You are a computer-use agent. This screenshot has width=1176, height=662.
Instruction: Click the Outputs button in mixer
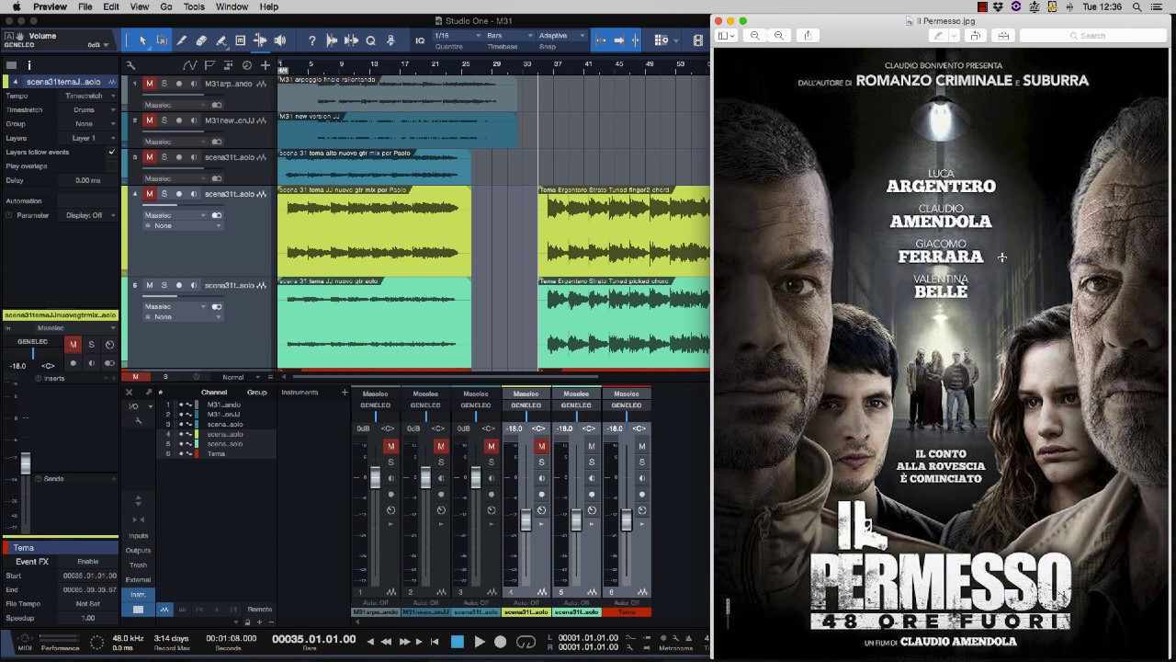138,550
